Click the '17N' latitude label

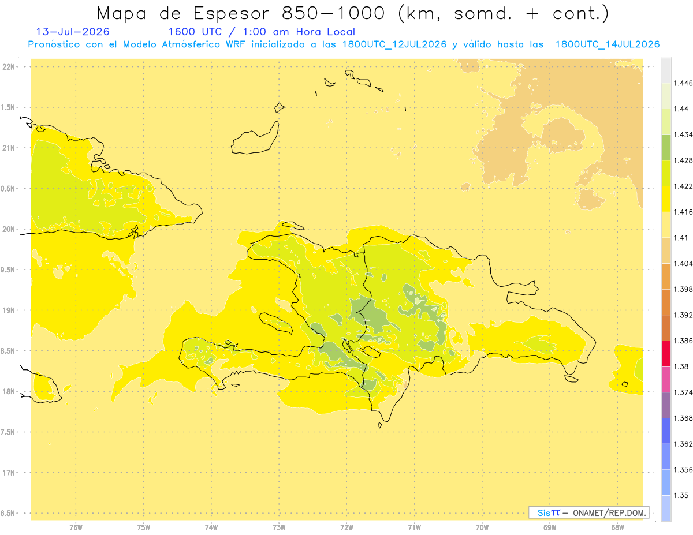coord(9,473)
